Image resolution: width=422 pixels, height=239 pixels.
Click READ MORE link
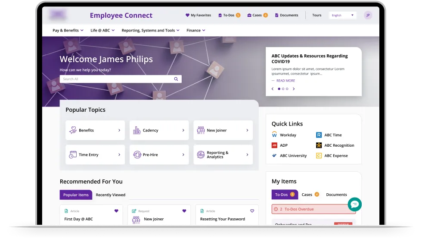pyautogui.click(x=285, y=81)
